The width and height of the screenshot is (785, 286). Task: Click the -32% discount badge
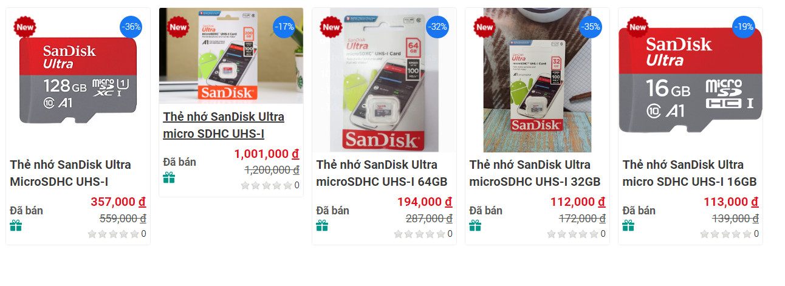pyautogui.click(x=437, y=27)
